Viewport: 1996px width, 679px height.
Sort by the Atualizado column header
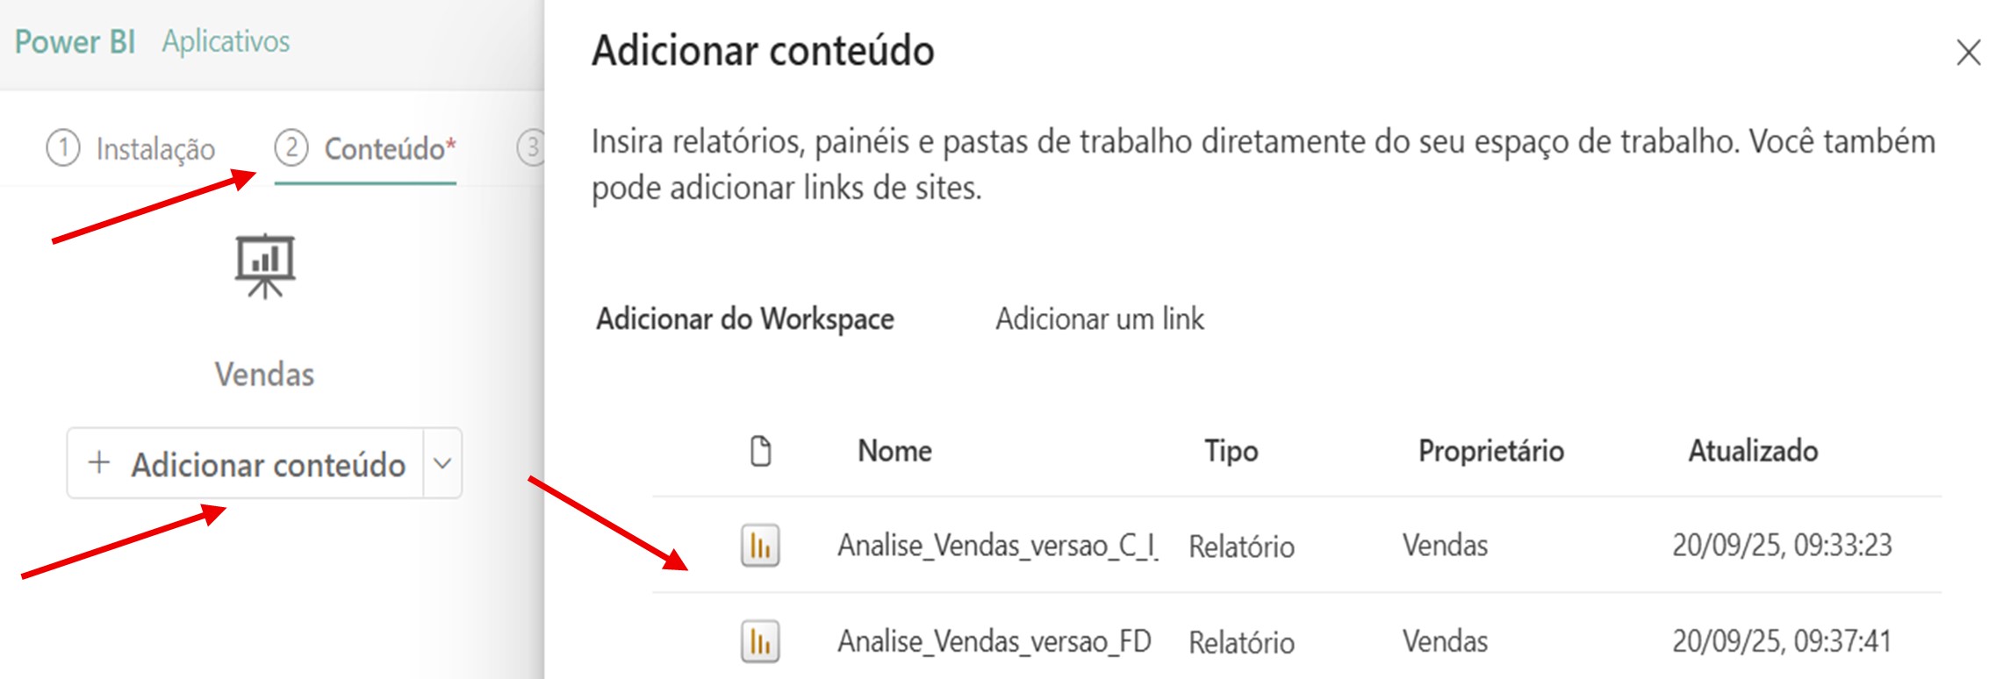click(1753, 451)
